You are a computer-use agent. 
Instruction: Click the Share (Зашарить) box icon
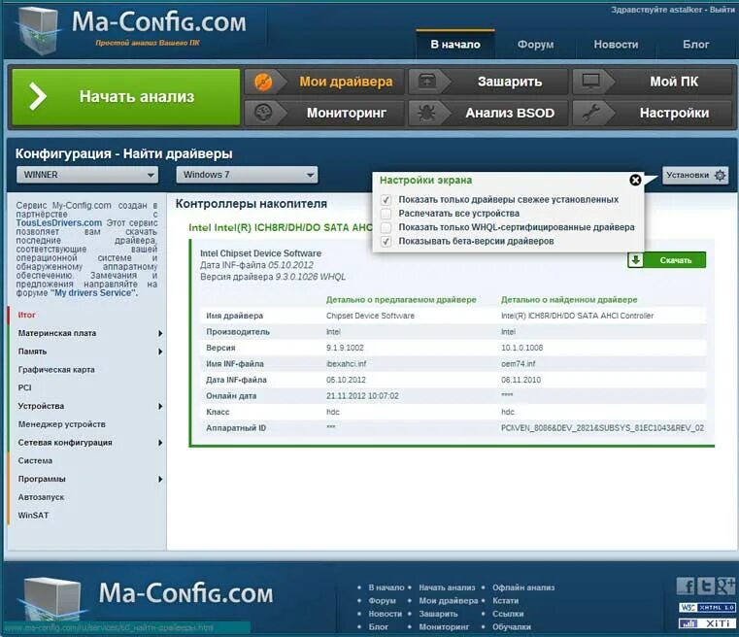click(426, 81)
